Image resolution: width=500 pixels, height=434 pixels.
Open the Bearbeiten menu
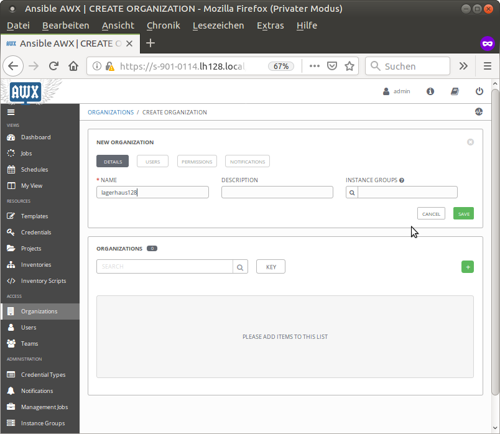pos(66,25)
